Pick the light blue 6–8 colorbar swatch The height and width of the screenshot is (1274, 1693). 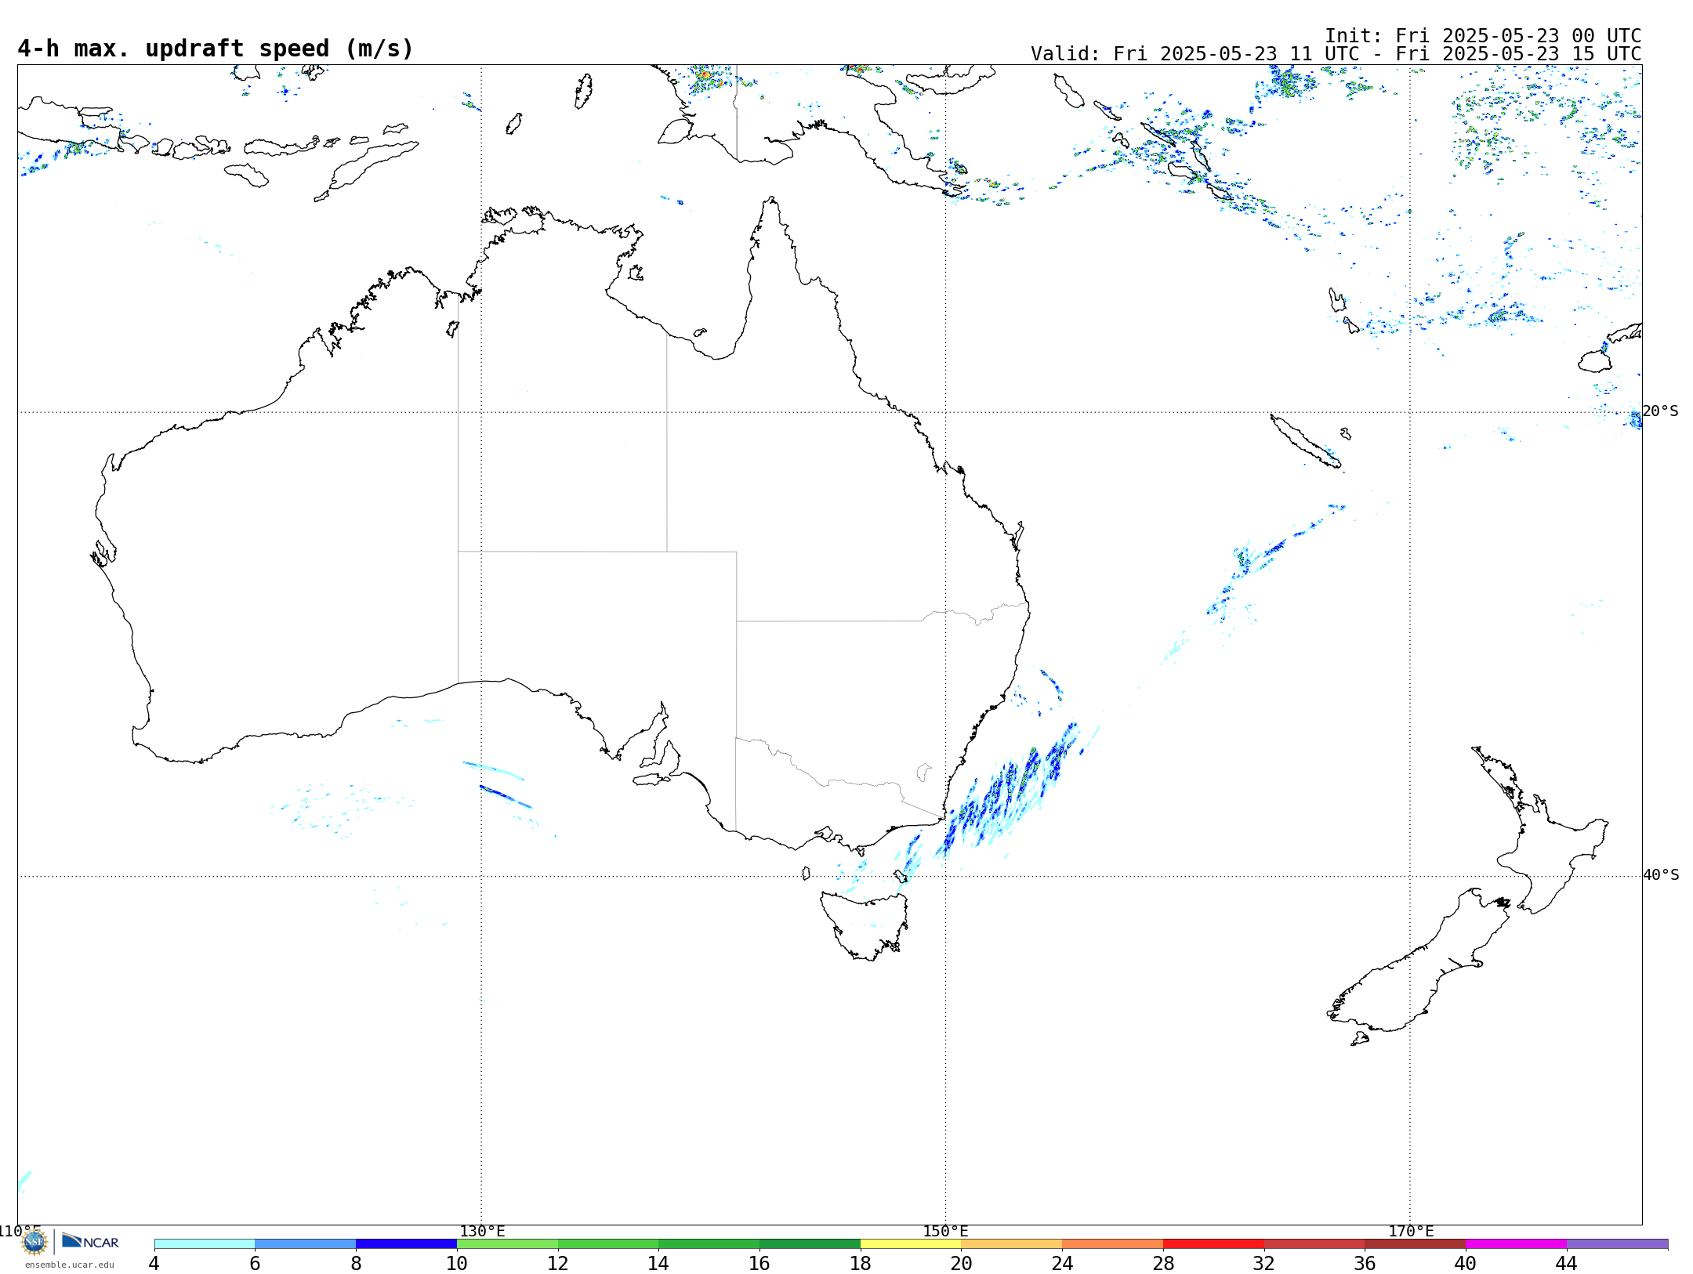click(306, 1243)
